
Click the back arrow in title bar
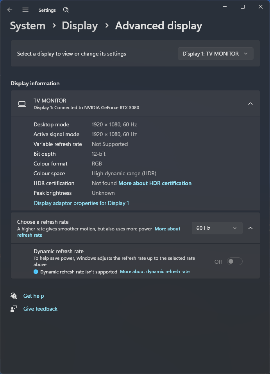(x=10, y=10)
